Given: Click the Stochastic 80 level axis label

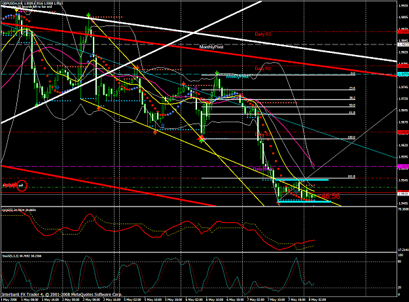Looking at the screenshot, I should (x=400, y=261).
